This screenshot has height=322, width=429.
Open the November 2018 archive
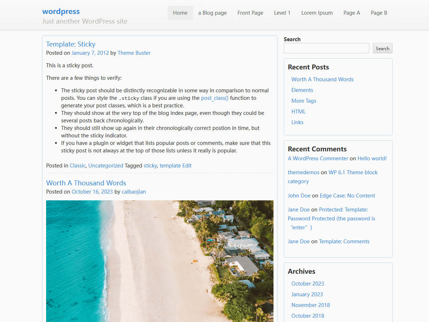click(310, 305)
